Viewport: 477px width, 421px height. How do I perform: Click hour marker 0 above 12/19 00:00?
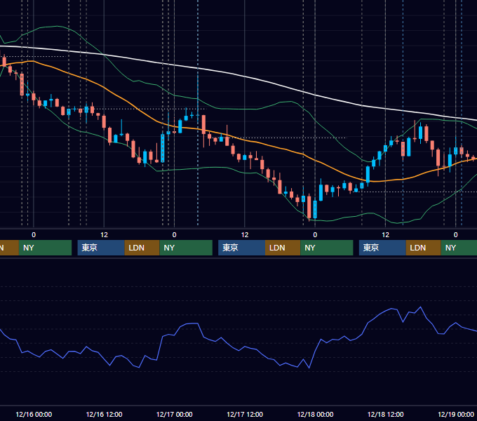pos(456,235)
